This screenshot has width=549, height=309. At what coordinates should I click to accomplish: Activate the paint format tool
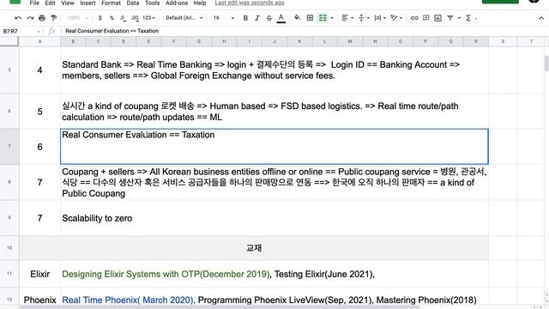53,18
